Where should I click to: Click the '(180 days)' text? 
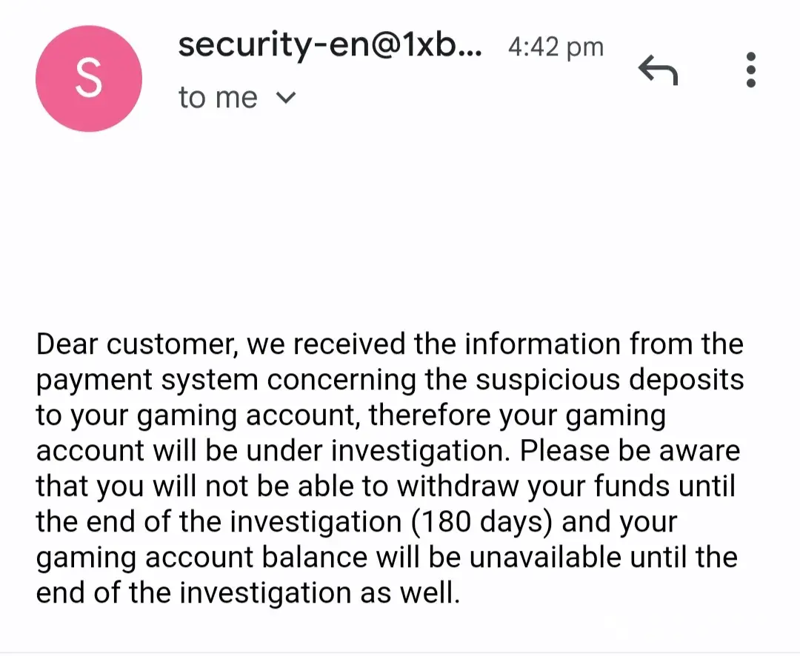pos(483,523)
